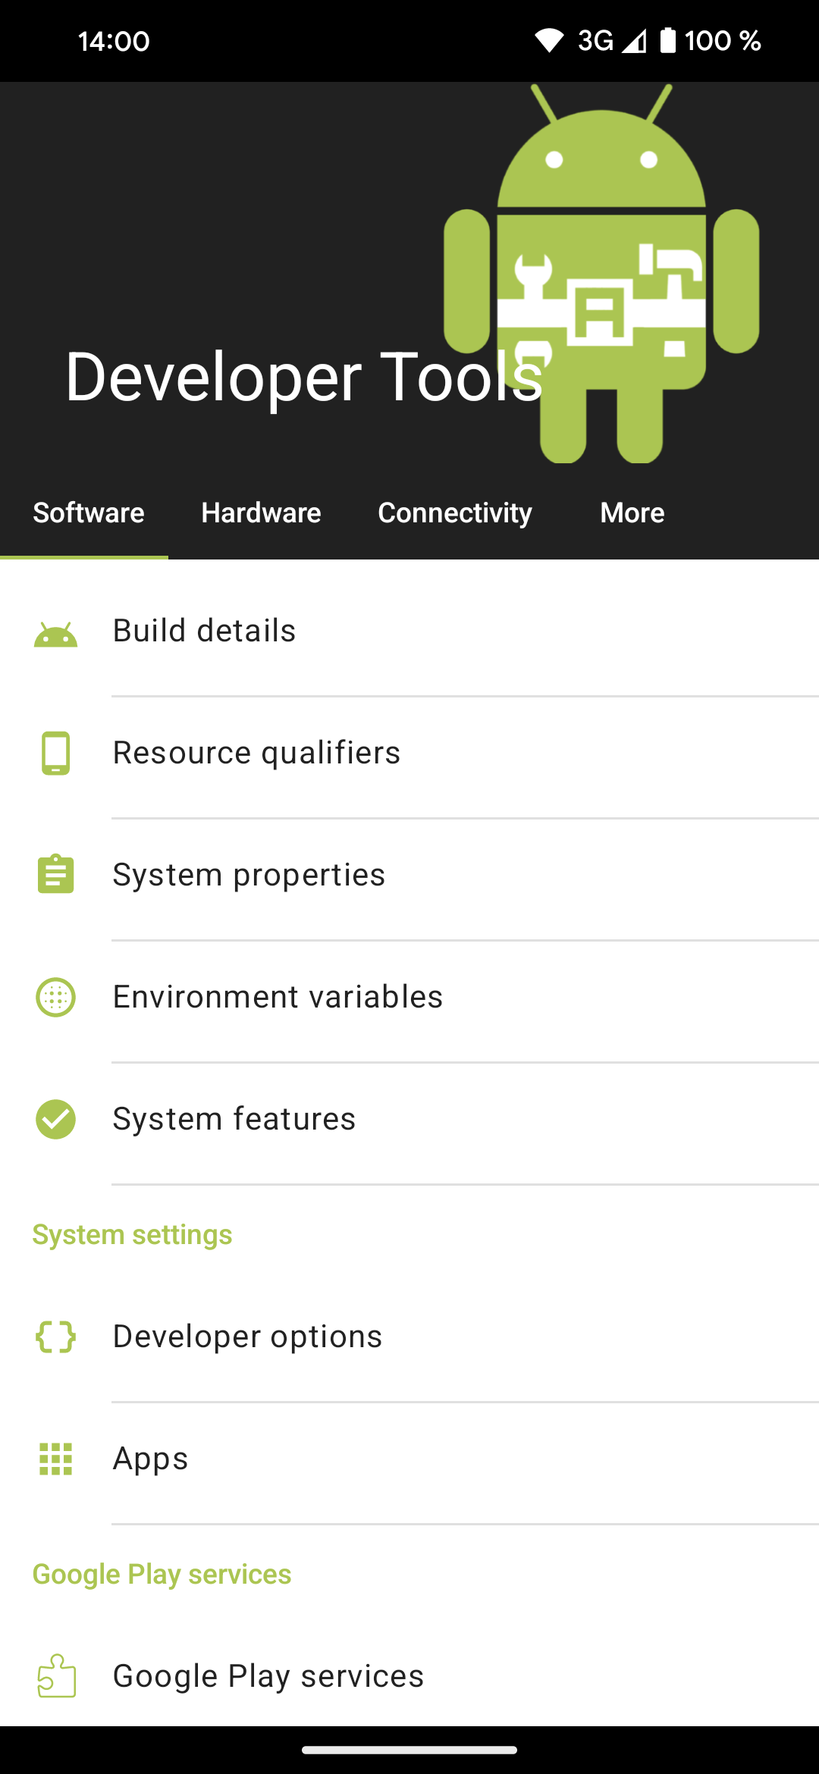Tap the phone icon for Resource qualifiers
The width and height of the screenshot is (819, 1774).
click(x=55, y=753)
